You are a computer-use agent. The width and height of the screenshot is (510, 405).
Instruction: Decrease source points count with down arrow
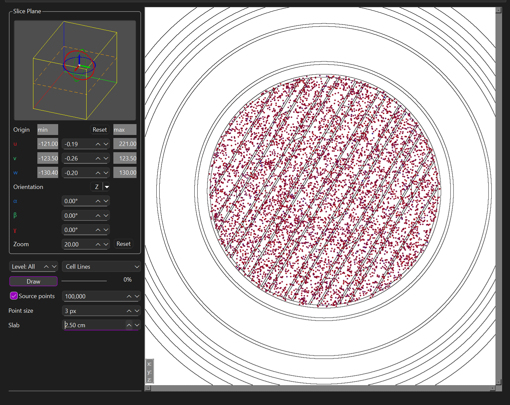(x=137, y=296)
